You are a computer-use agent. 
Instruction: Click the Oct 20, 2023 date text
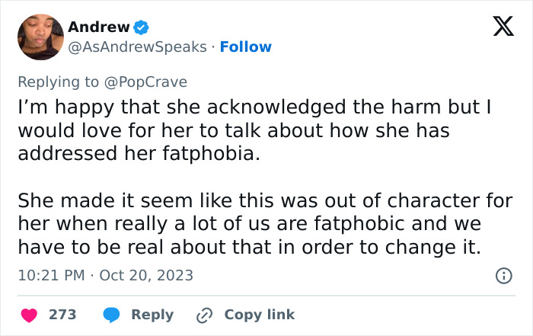point(146,275)
